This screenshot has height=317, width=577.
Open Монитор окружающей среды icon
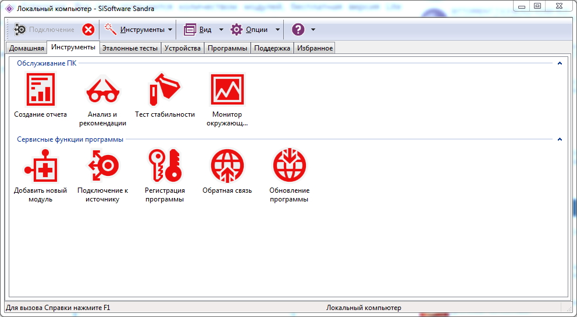pyautogui.click(x=227, y=89)
